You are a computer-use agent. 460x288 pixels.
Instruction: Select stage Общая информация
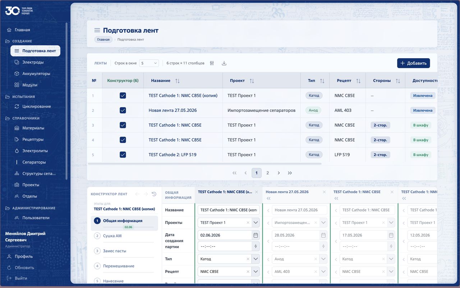(x=124, y=223)
